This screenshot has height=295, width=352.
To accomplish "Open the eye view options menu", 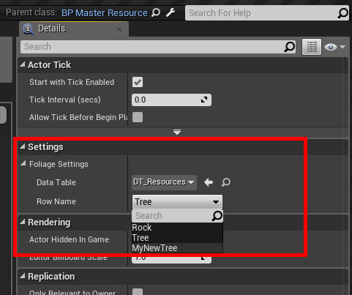I will (x=334, y=47).
